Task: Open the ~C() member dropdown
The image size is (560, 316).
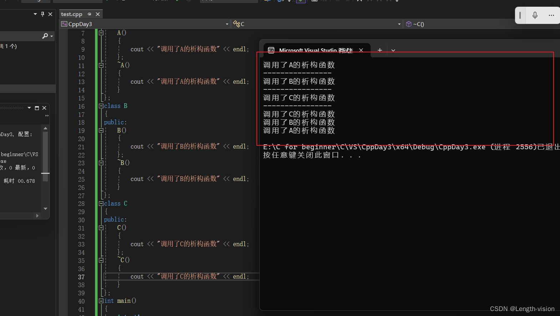Action: coord(482,24)
